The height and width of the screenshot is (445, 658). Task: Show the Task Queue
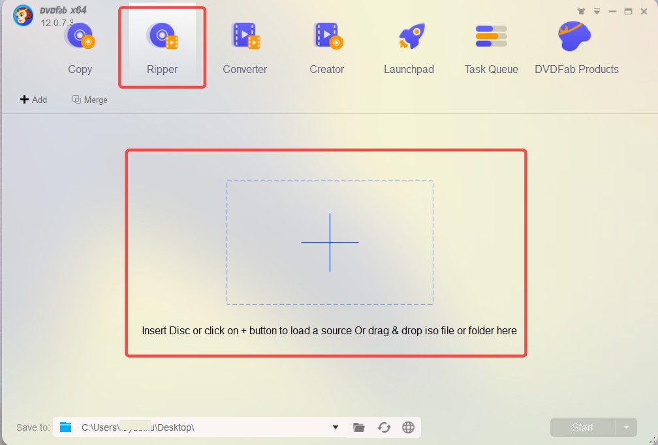pyautogui.click(x=491, y=48)
